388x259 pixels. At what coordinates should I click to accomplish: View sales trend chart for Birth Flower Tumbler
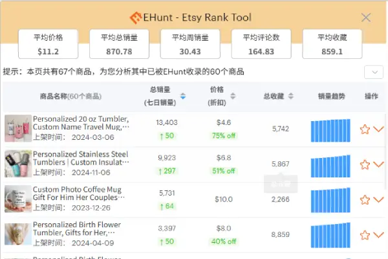click(330, 235)
